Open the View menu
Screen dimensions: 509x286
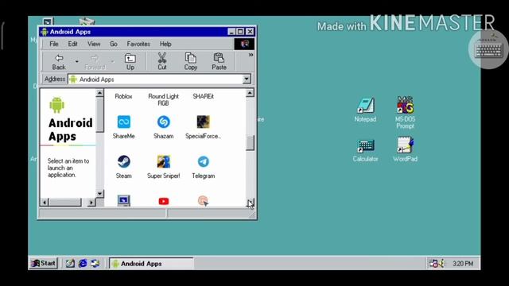tap(94, 44)
